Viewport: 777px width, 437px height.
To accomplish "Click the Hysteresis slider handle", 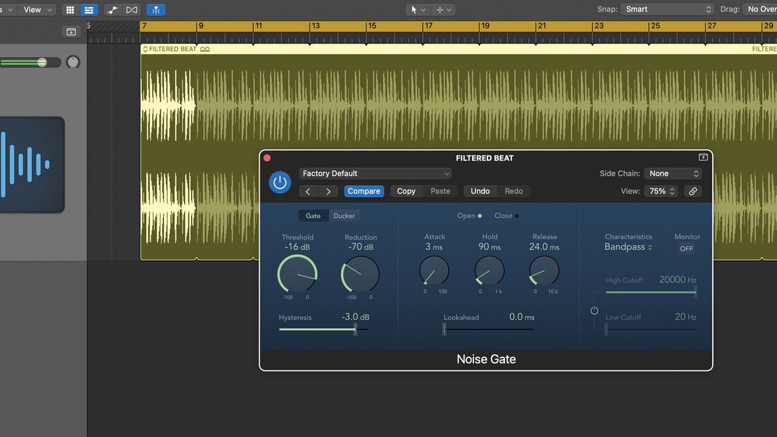I will [x=355, y=330].
